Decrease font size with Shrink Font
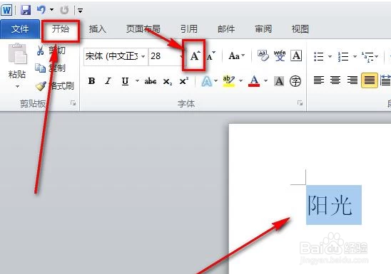 211,56
